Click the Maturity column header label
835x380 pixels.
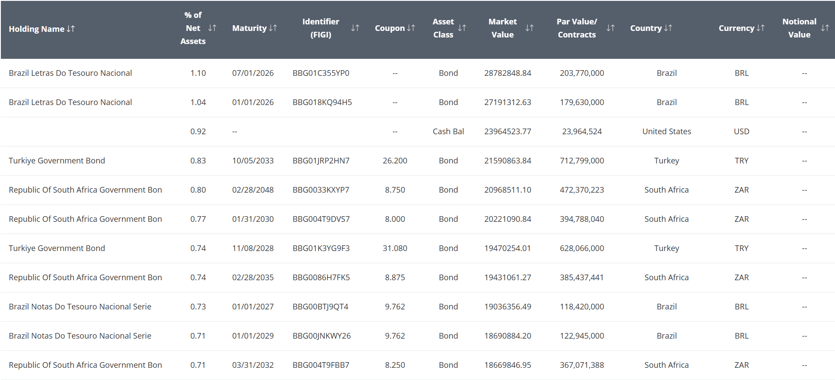tap(249, 28)
